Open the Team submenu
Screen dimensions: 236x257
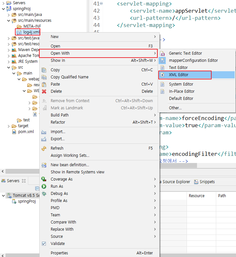click(99, 215)
